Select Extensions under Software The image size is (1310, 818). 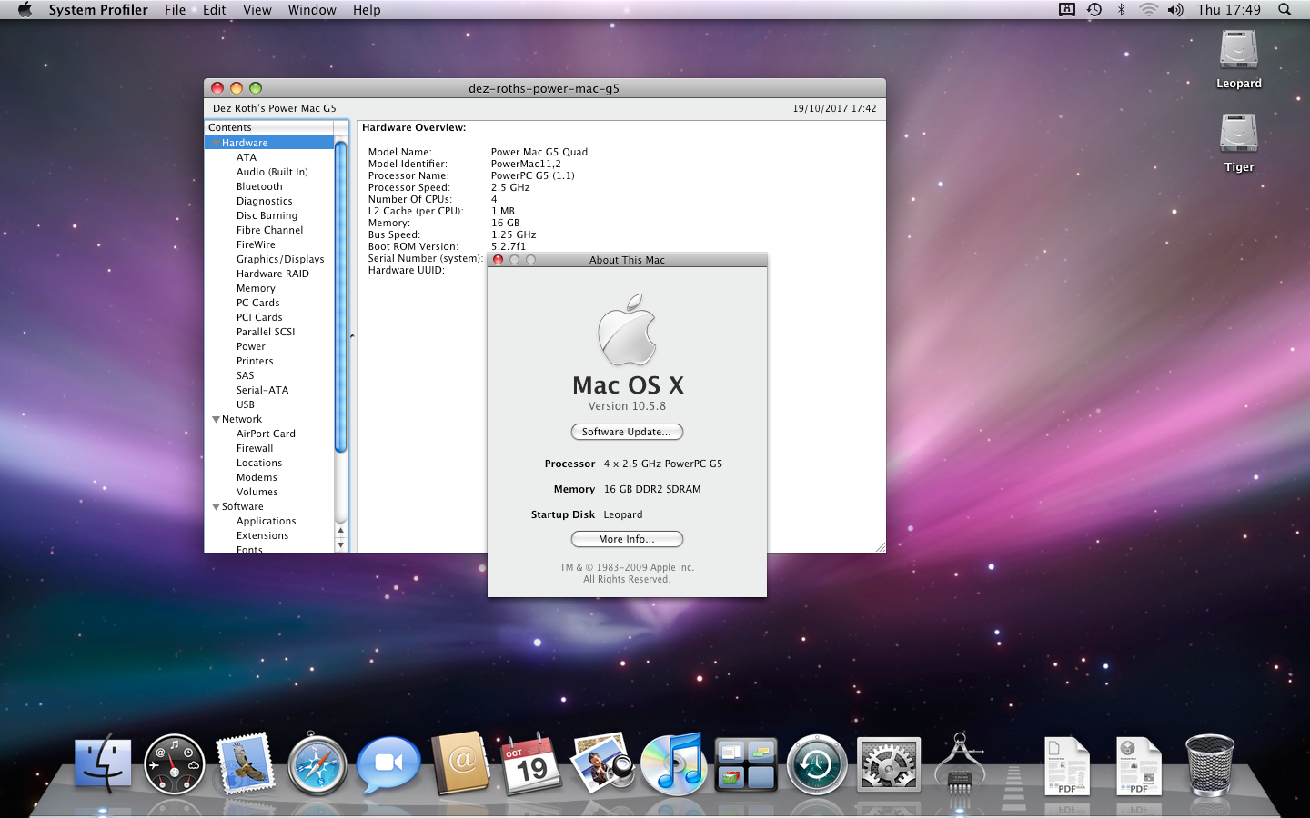(263, 535)
